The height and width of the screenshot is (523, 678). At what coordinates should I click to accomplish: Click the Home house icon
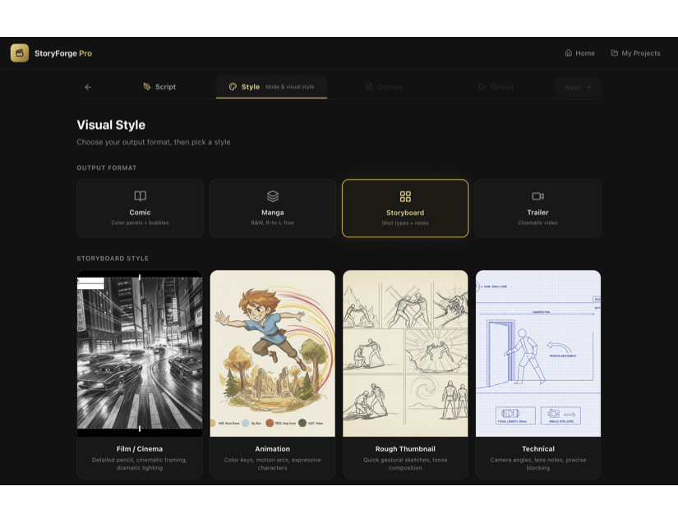[x=569, y=53]
